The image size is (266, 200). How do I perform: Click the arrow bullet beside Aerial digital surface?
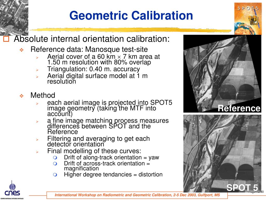tap(37, 77)
